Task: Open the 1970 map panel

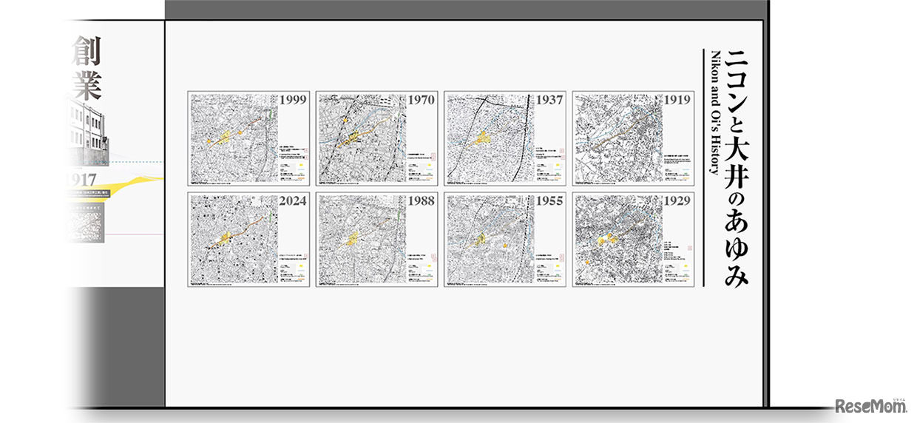Action: click(376, 138)
